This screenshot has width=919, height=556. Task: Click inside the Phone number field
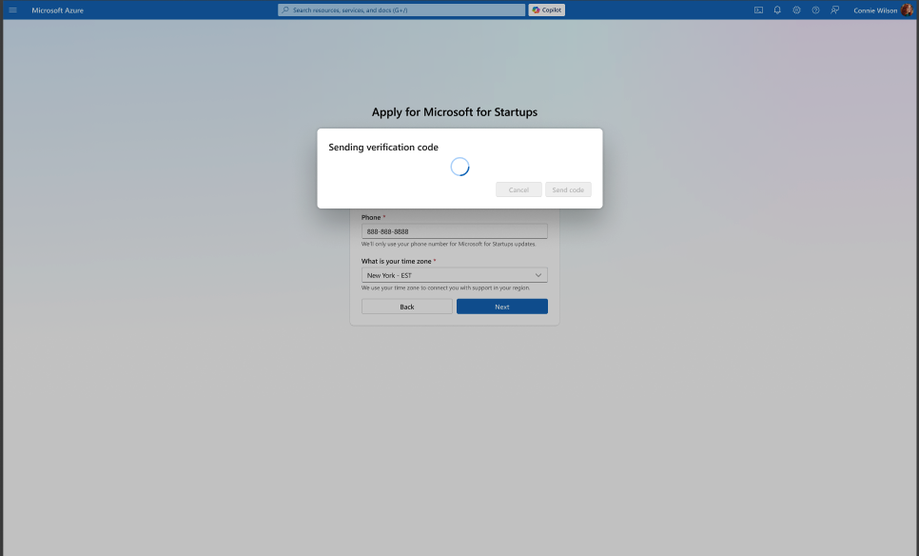(x=454, y=231)
